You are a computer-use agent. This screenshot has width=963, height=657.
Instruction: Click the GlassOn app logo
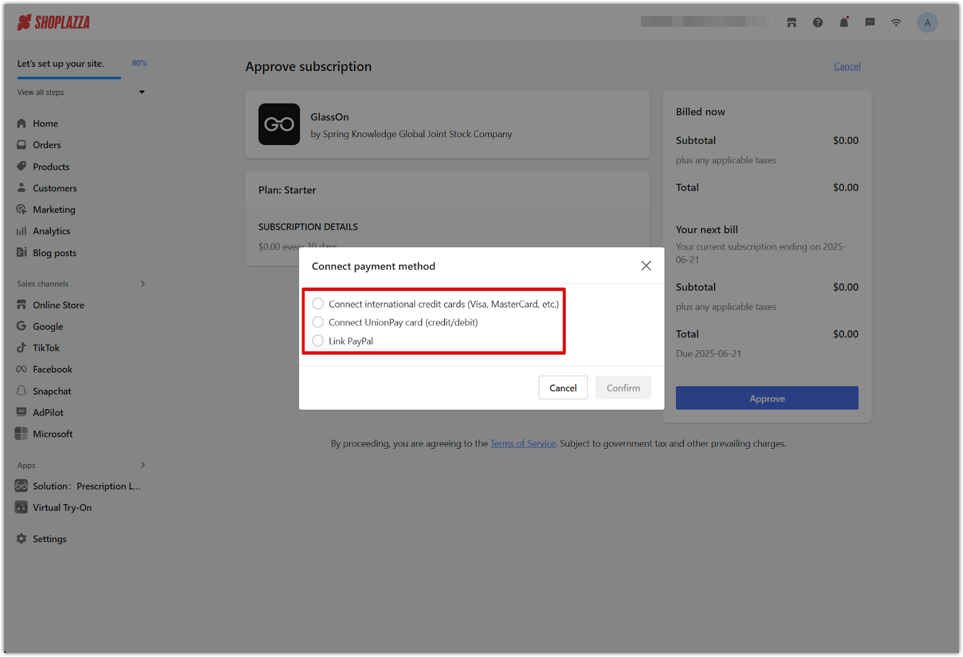(x=279, y=125)
